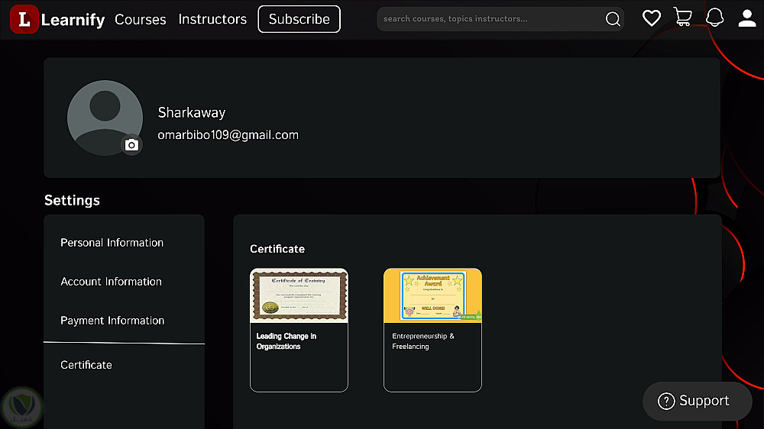Click the Certificate section heading
Screen dimensions: 764x429
tap(277, 249)
